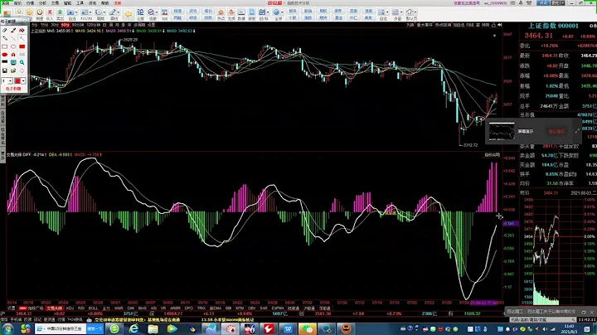Open the F10/F9 toolbar dropdown arrow

[x=90, y=12]
